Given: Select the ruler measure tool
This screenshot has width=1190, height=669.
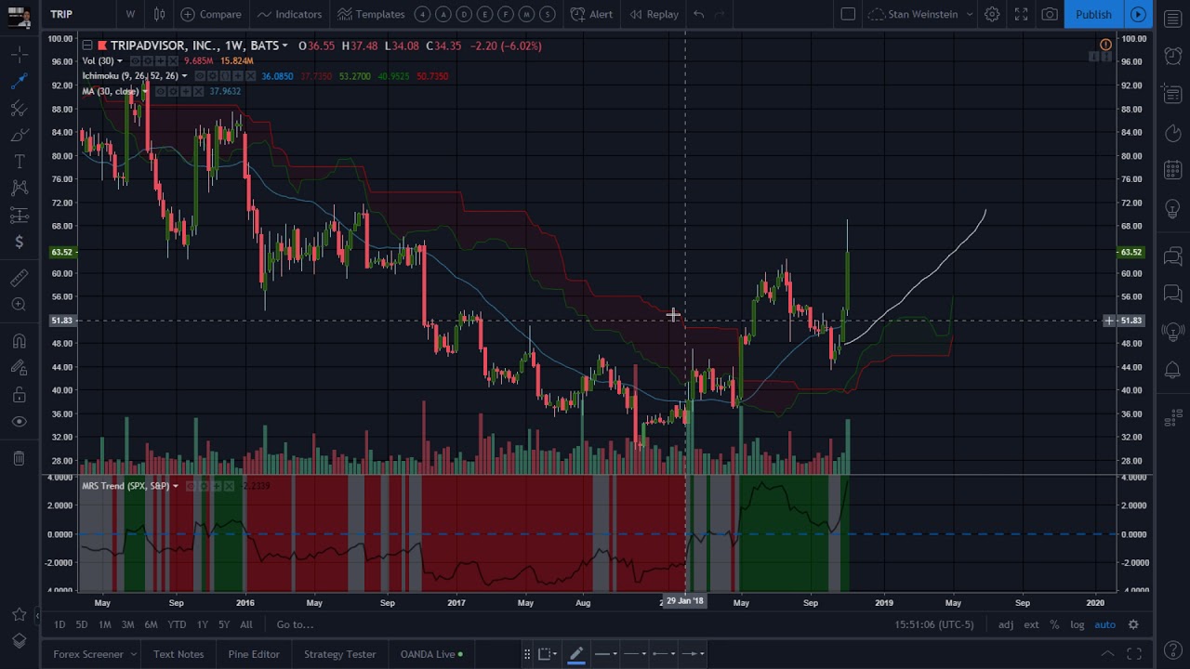Looking at the screenshot, I should tap(19, 278).
